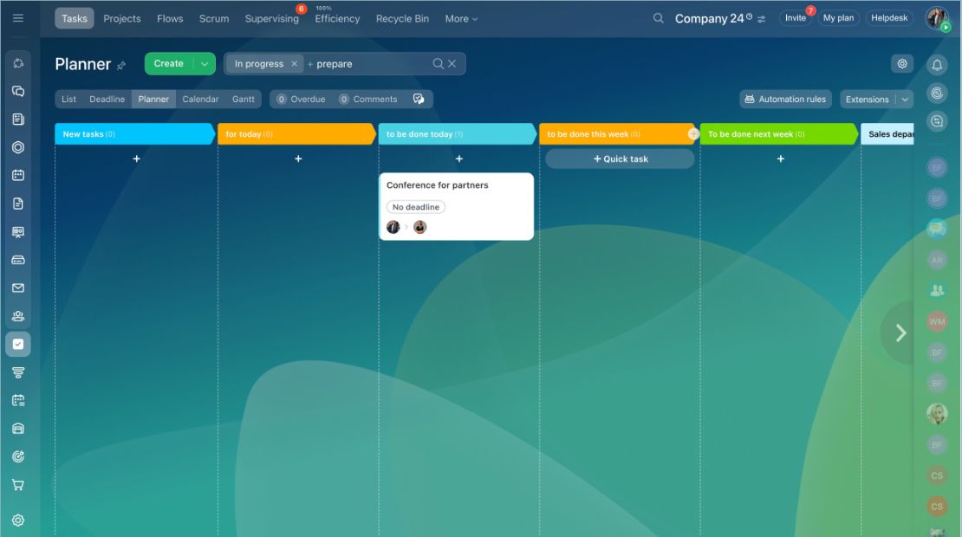Add a stage after to be done this week

point(693,133)
